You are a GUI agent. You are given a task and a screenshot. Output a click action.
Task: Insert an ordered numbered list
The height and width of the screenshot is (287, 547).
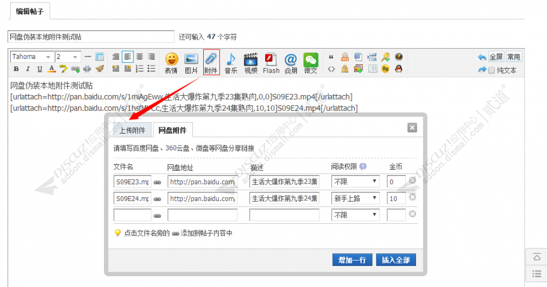click(x=139, y=69)
